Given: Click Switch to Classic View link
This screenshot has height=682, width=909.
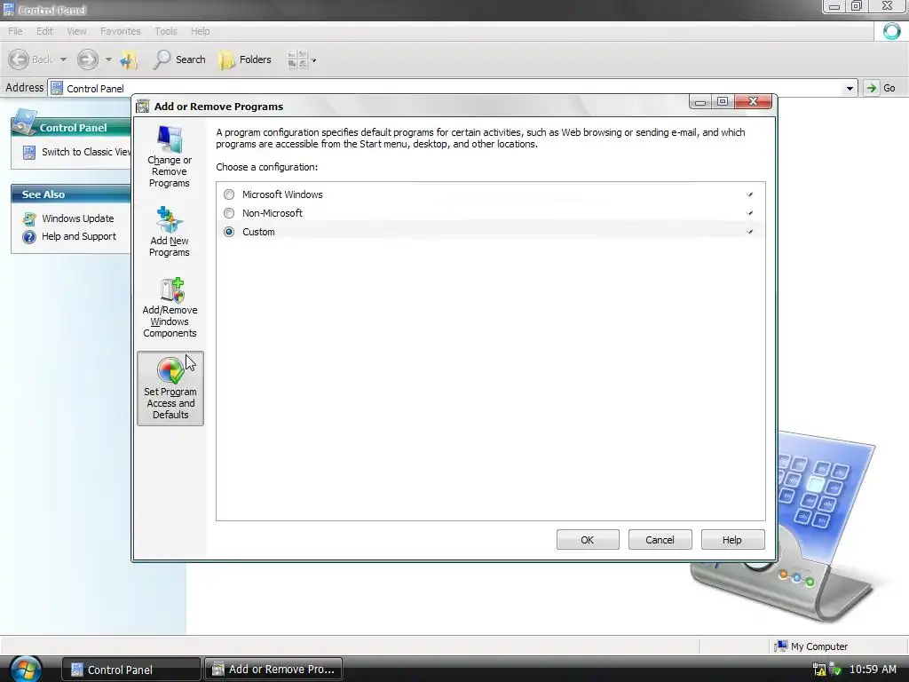Looking at the screenshot, I should coord(86,152).
